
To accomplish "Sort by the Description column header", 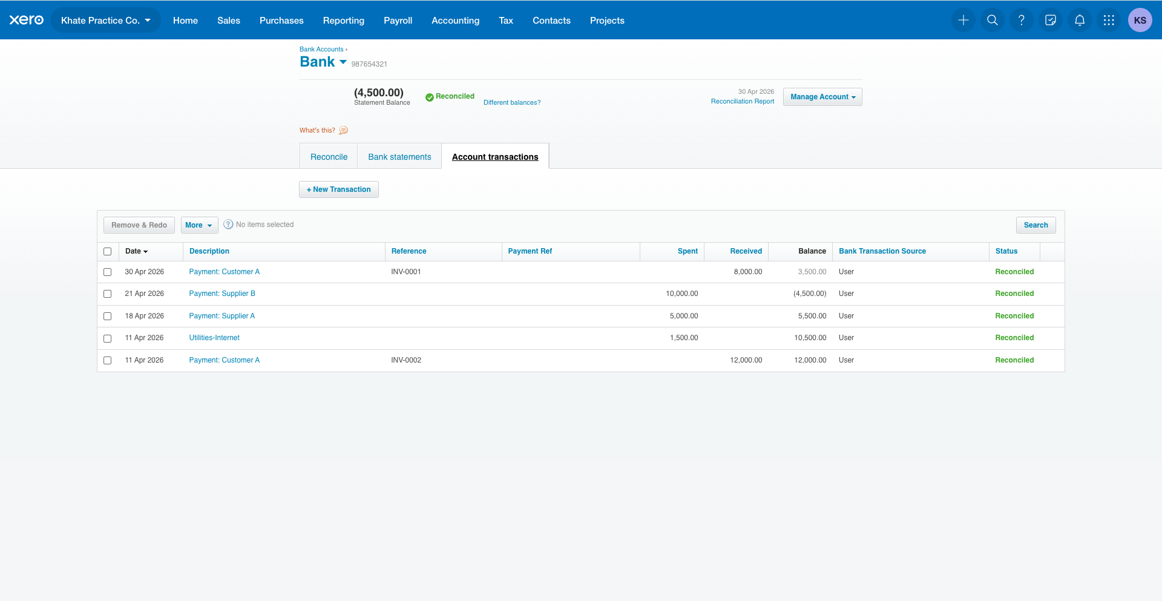I will click(209, 251).
